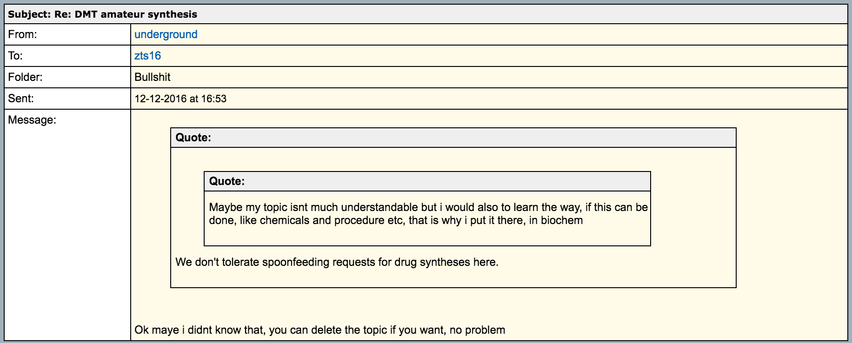Click the subject title 'Re: DMT amateur synthesis'

[x=126, y=14]
